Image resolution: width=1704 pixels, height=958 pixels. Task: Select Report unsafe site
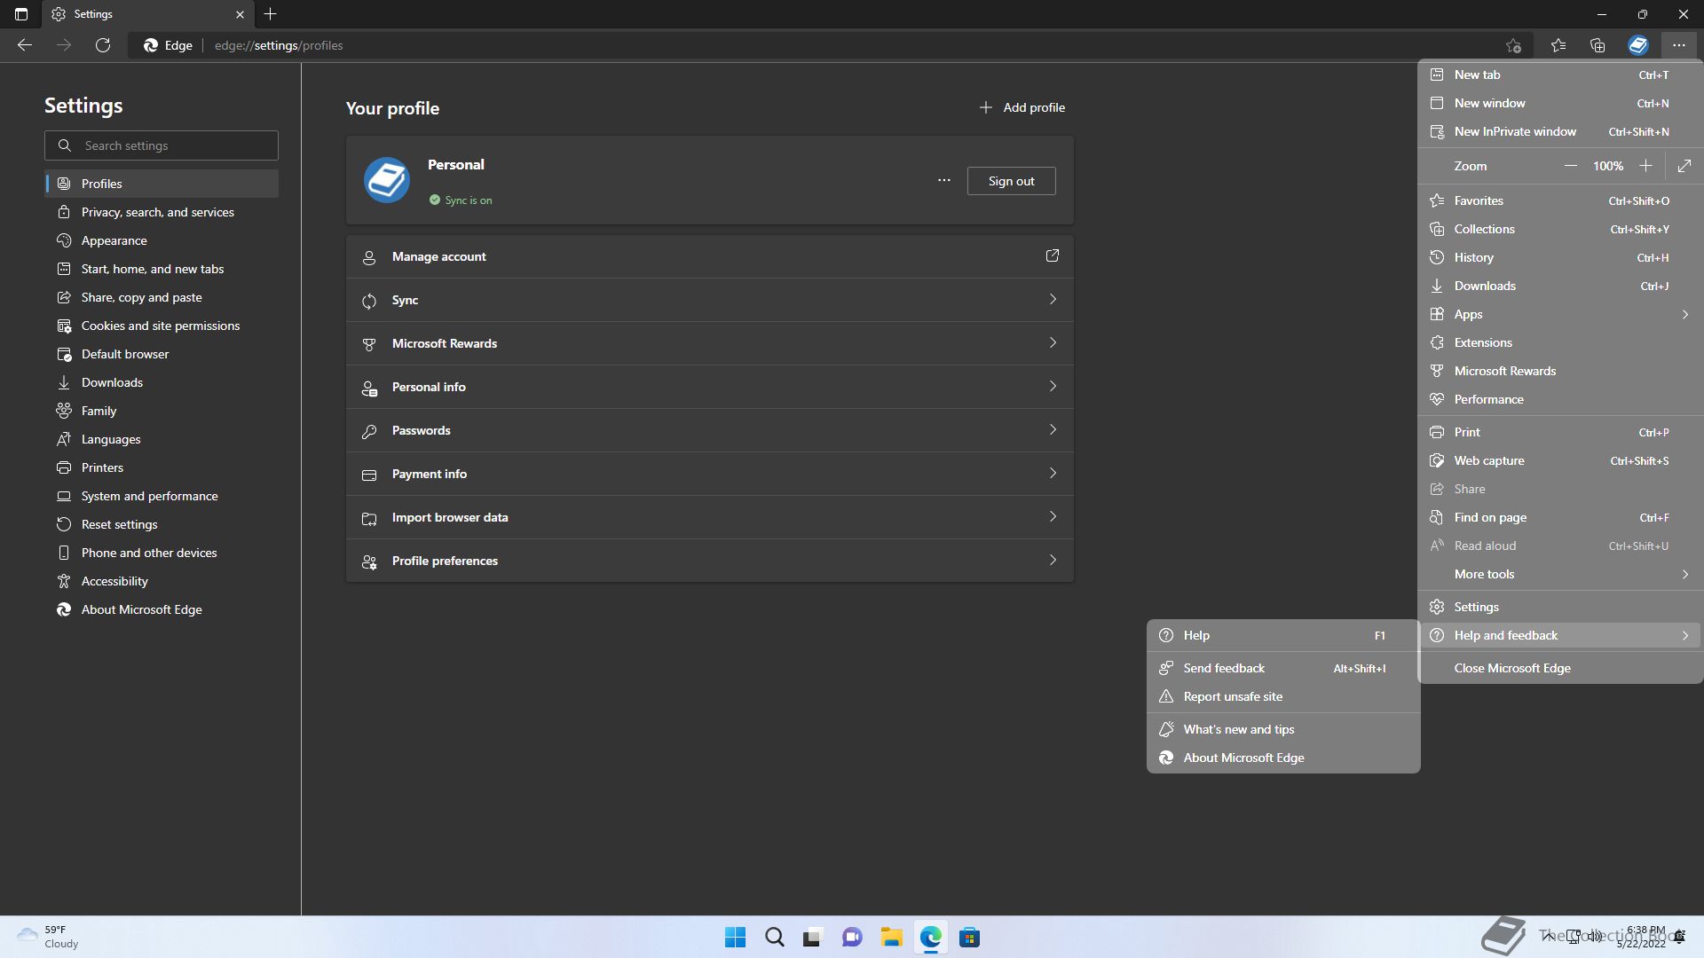coord(1283,696)
